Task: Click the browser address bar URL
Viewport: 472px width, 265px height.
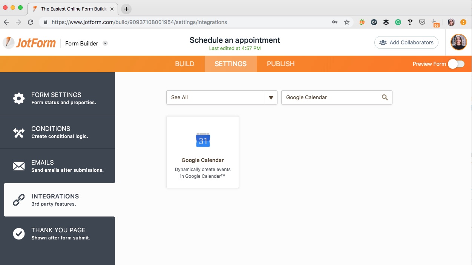Action: (139, 22)
